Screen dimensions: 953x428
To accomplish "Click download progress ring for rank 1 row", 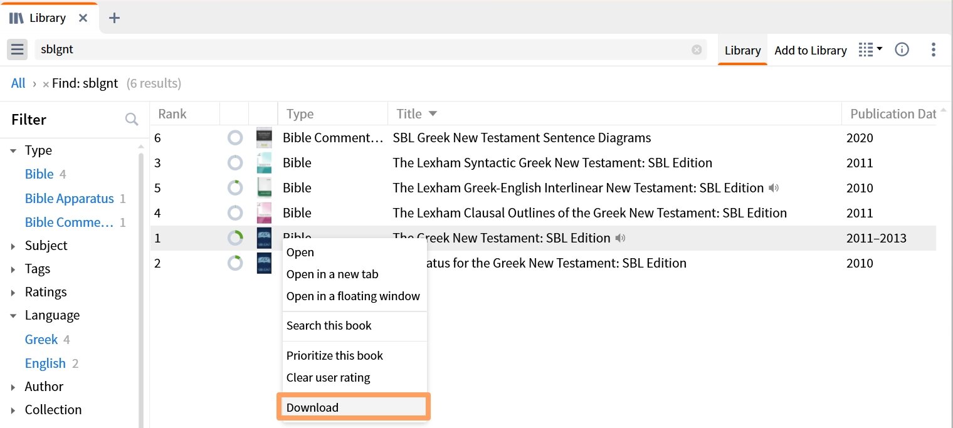I will pyautogui.click(x=235, y=238).
